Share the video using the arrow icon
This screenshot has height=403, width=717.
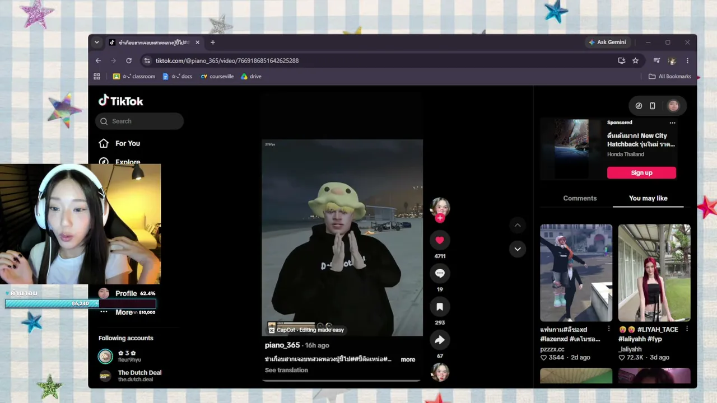click(440, 340)
